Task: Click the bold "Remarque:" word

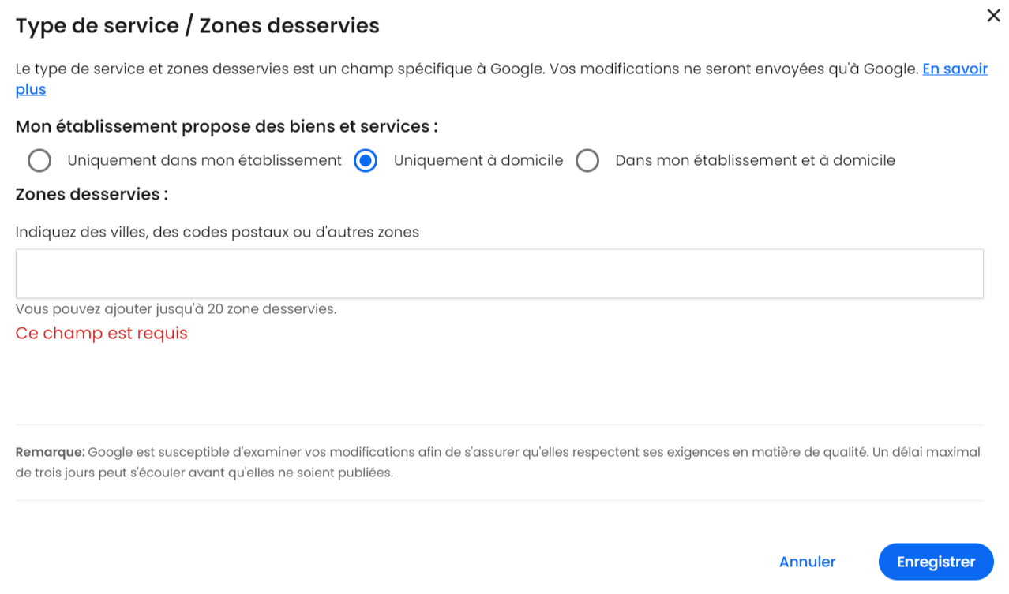Action: click(x=50, y=453)
